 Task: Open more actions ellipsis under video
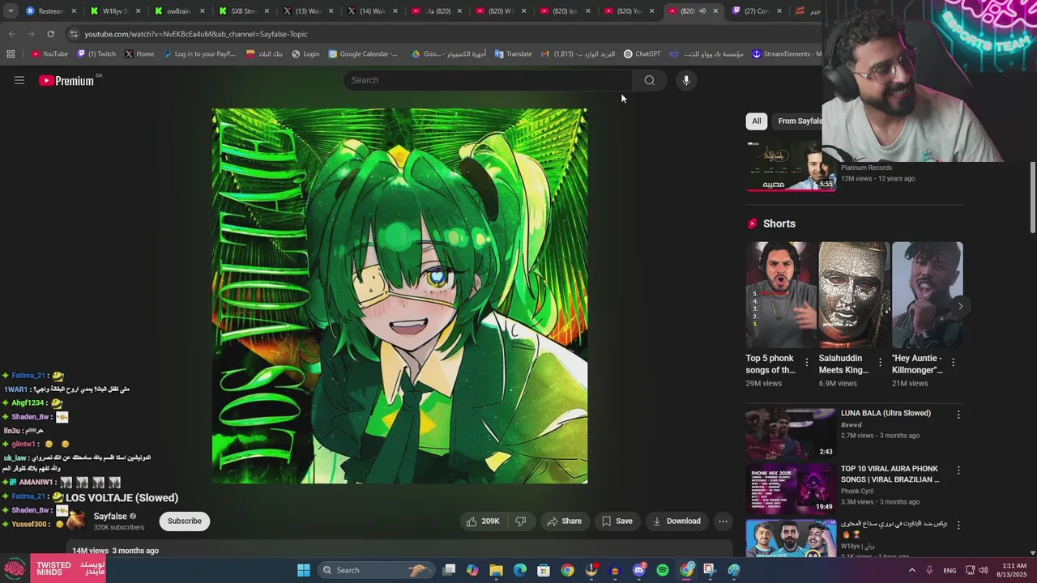(723, 521)
